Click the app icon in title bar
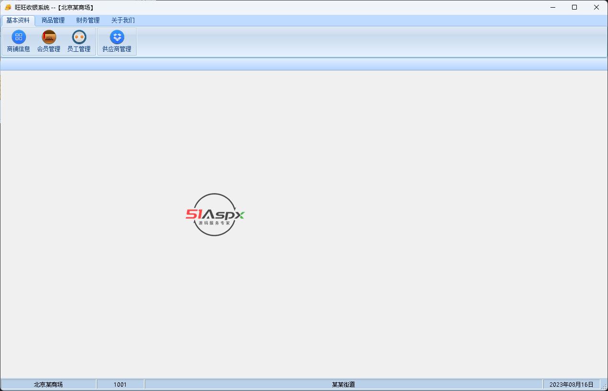Image resolution: width=608 pixels, height=391 pixels. (8, 7)
